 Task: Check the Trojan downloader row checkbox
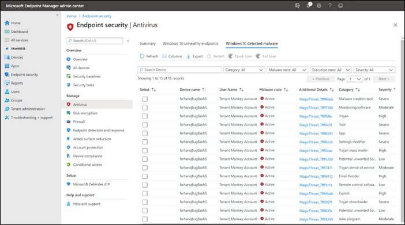145,202
